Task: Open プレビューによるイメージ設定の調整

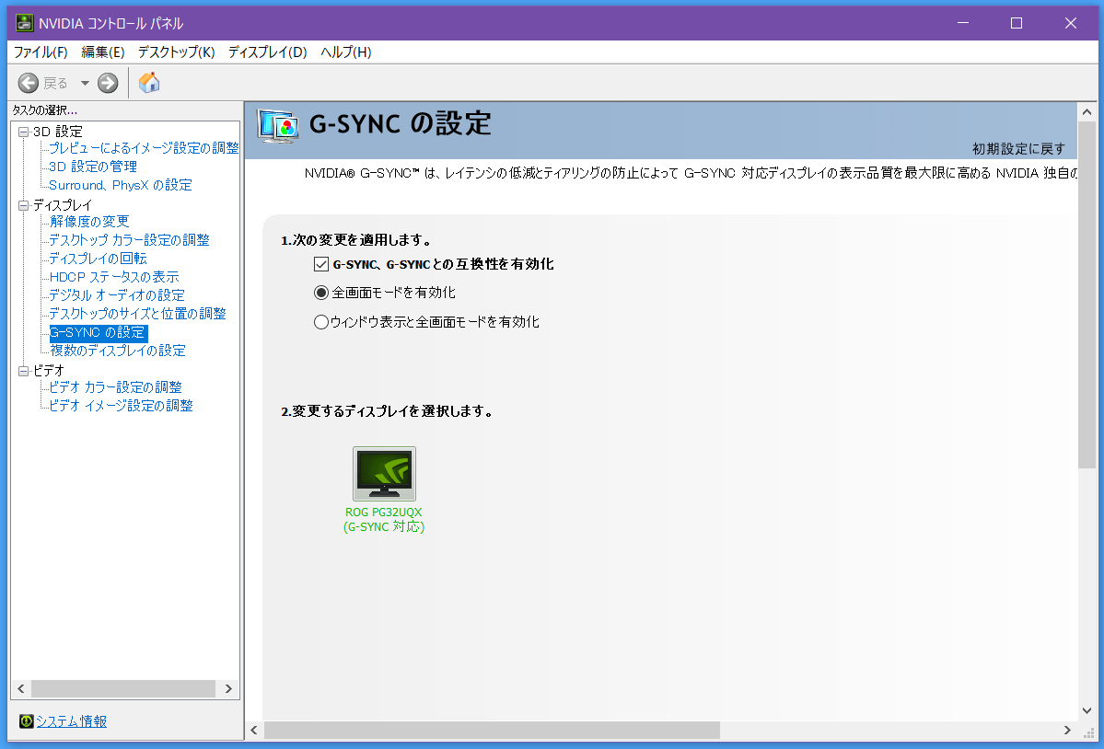Action: tap(144, 148)
